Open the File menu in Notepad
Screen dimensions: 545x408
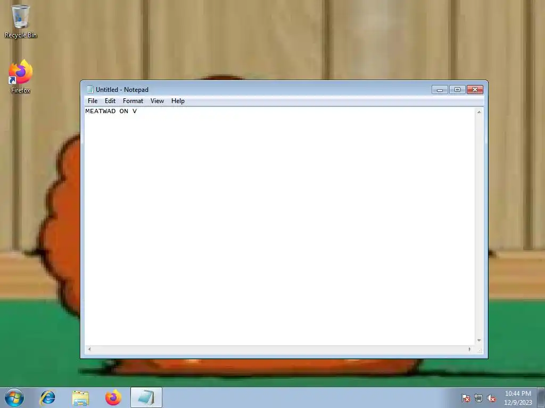click(x=93, y=101)
